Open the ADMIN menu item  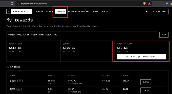point(105,12)
